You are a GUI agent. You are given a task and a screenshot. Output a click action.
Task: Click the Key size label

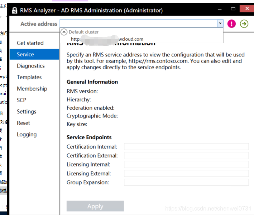pos(77,124)
